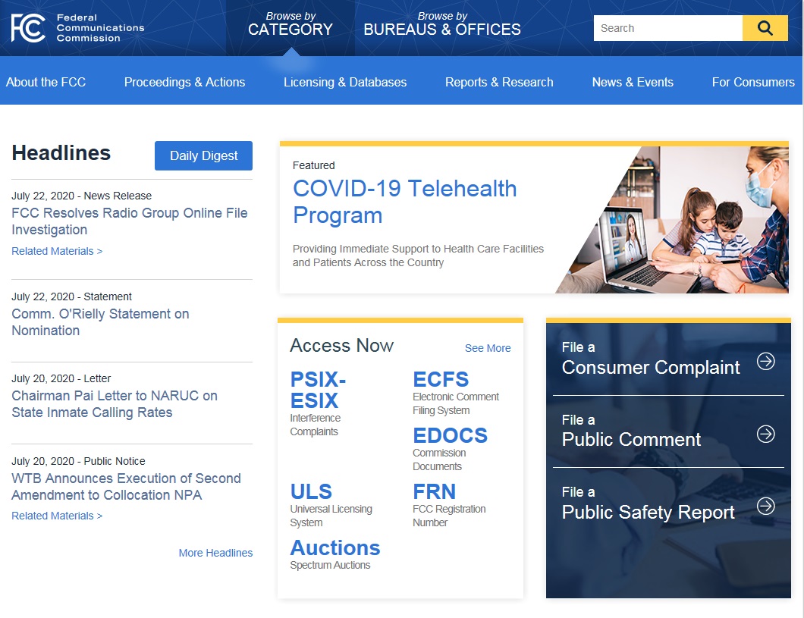
Task: Click 'Providing Immediate Support to Health Care' description
Action: [419, 256]
